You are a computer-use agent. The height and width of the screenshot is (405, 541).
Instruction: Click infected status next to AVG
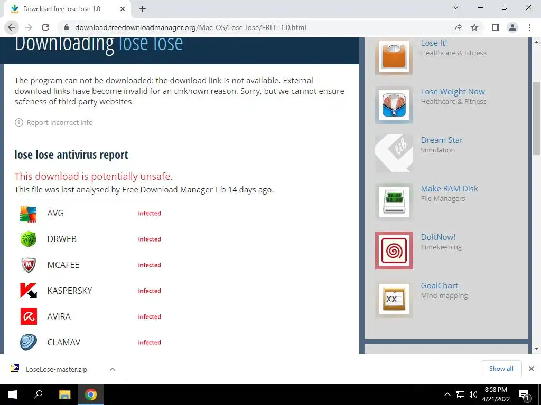(x=150, y=213)
